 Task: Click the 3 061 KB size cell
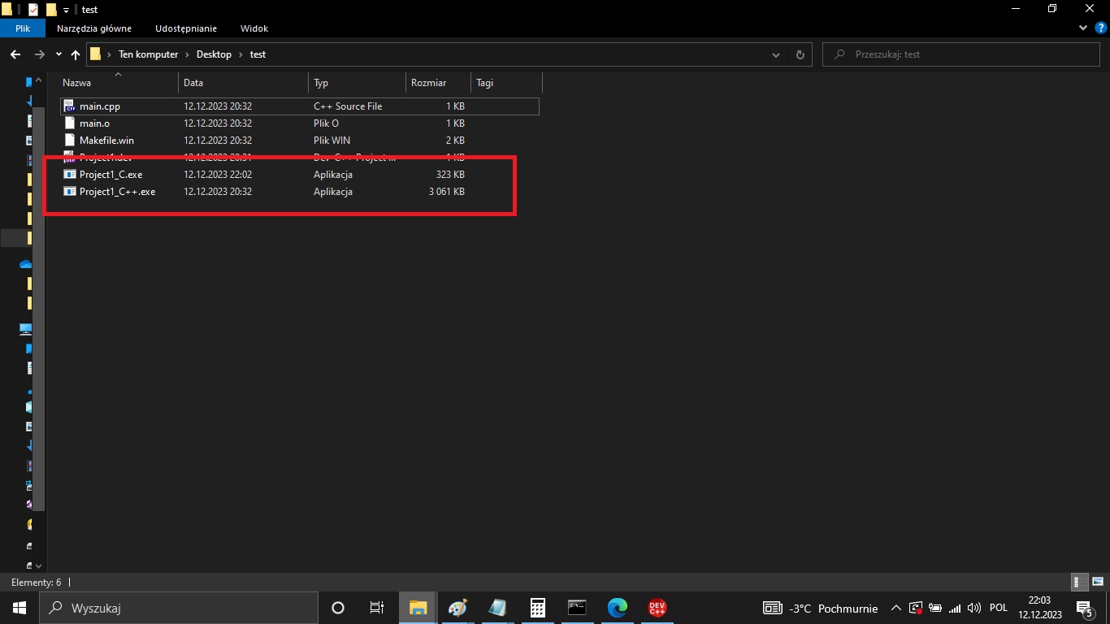(x=447, y=192)
